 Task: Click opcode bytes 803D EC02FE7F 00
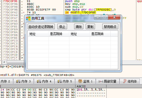pos(41,10)
